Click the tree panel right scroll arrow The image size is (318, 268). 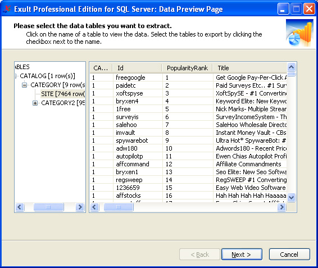pos(80,207)
